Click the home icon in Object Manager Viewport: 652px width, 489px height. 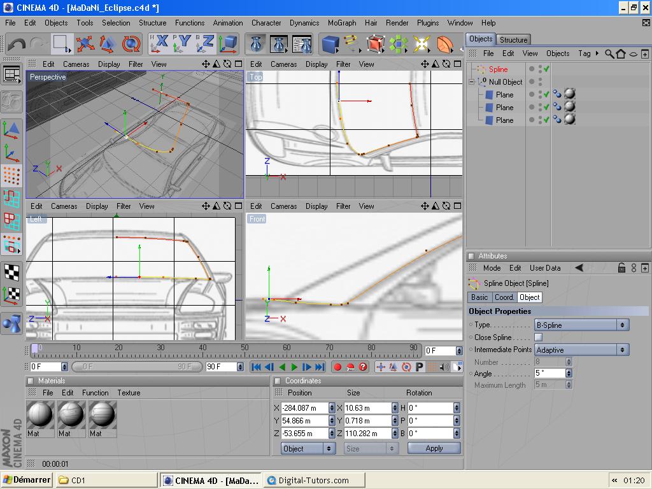[621, 53]
